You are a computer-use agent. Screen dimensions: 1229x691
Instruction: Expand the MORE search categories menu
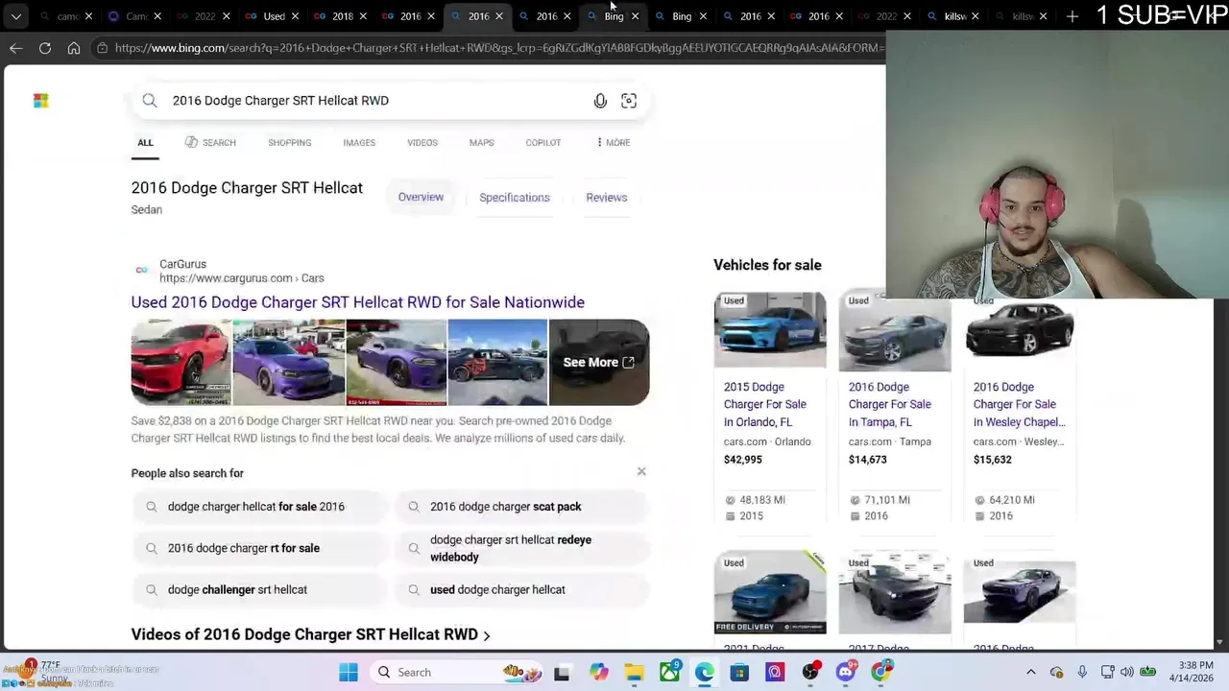(613, 142)
